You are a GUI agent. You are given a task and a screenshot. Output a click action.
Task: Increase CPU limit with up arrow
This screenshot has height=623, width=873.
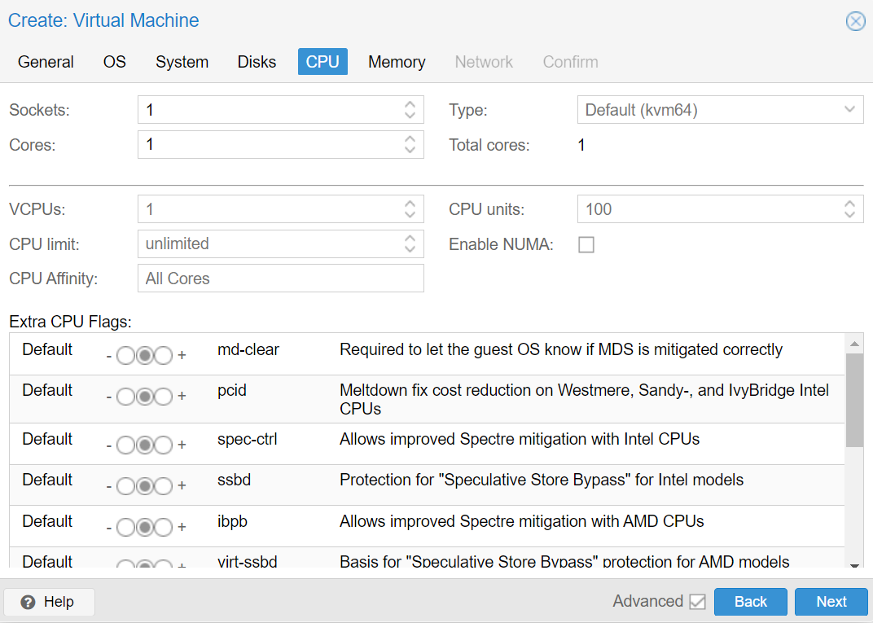click(x=410, y=239)
